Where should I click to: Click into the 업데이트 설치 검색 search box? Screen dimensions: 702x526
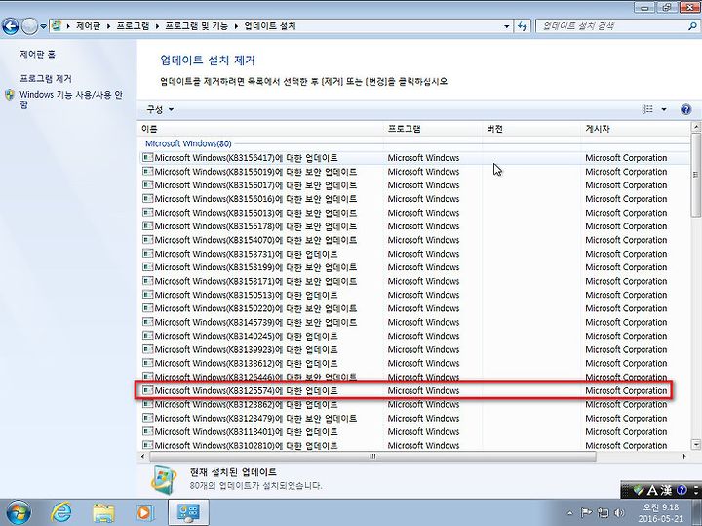pos(611,26)
